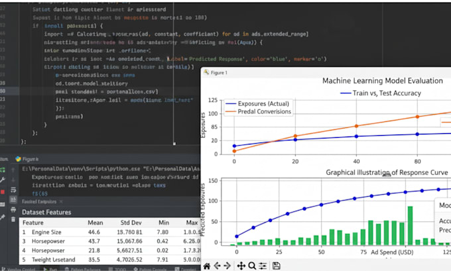Go forward to the next plot view
Image resolution: width=451 pixels, height=271 pixels.
pos(227,266)
